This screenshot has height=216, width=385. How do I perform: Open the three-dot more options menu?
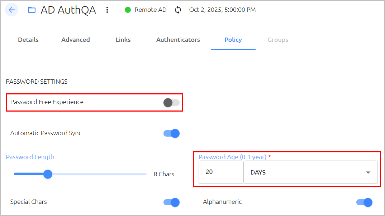[107, 10]
